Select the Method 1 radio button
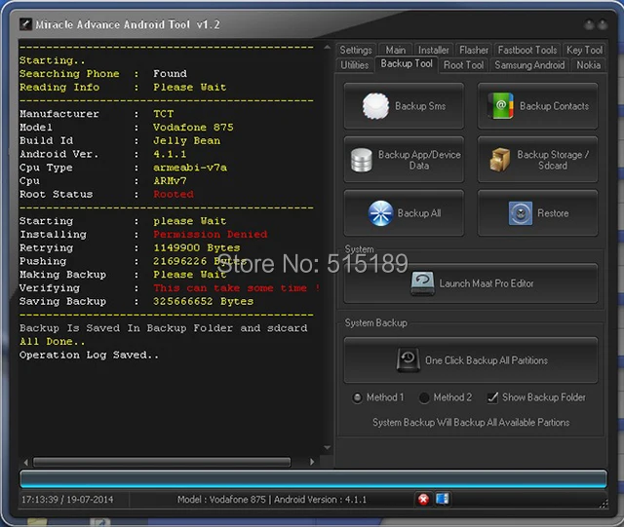The height and width of the screenshot is (527, 624). pyautogui.click(x=358, y=397)
